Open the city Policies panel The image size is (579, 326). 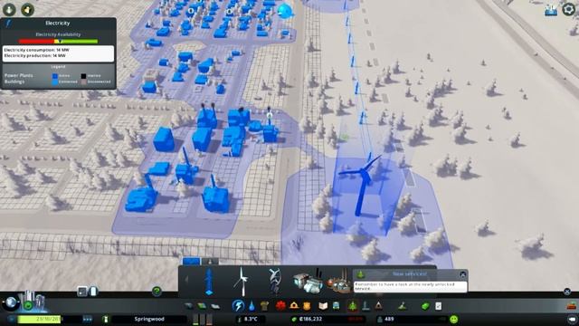[438, 306]
